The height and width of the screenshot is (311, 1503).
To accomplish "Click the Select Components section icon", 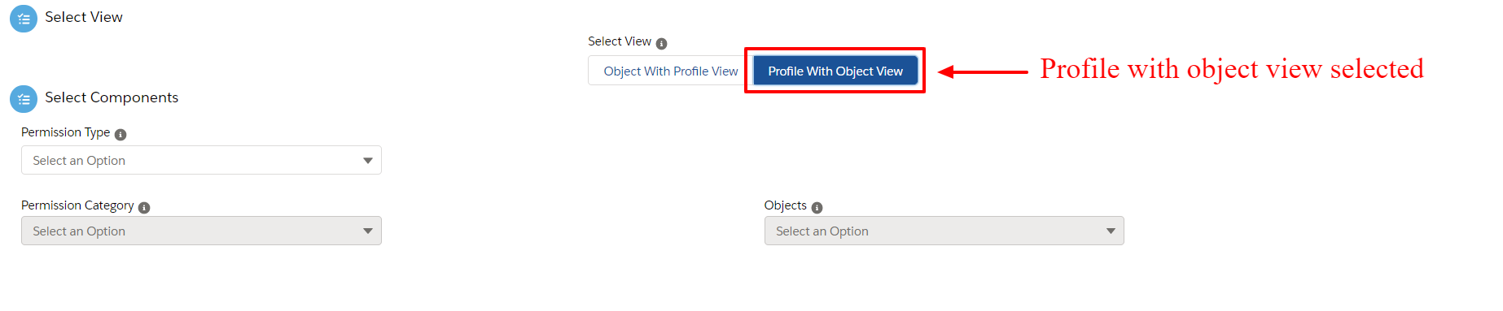I will coord(24,99).
